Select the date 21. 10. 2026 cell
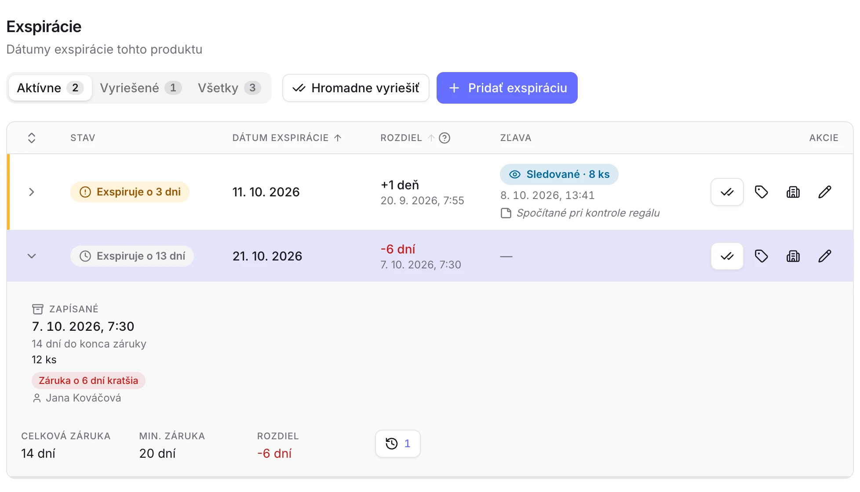Screen dimensions: 860x492 (267, 256)
